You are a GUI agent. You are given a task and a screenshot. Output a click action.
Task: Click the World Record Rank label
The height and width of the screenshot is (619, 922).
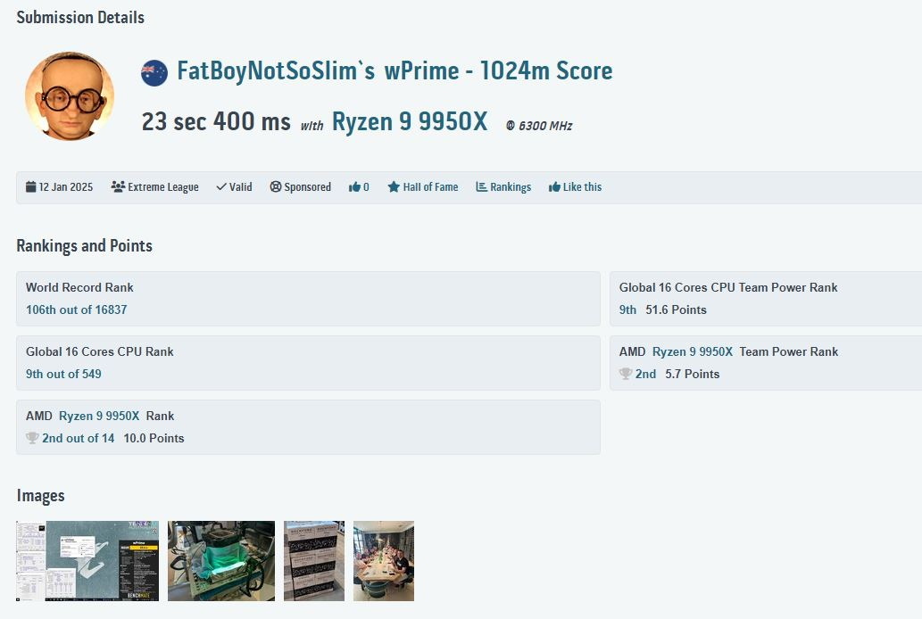click(x=79, y=287)
